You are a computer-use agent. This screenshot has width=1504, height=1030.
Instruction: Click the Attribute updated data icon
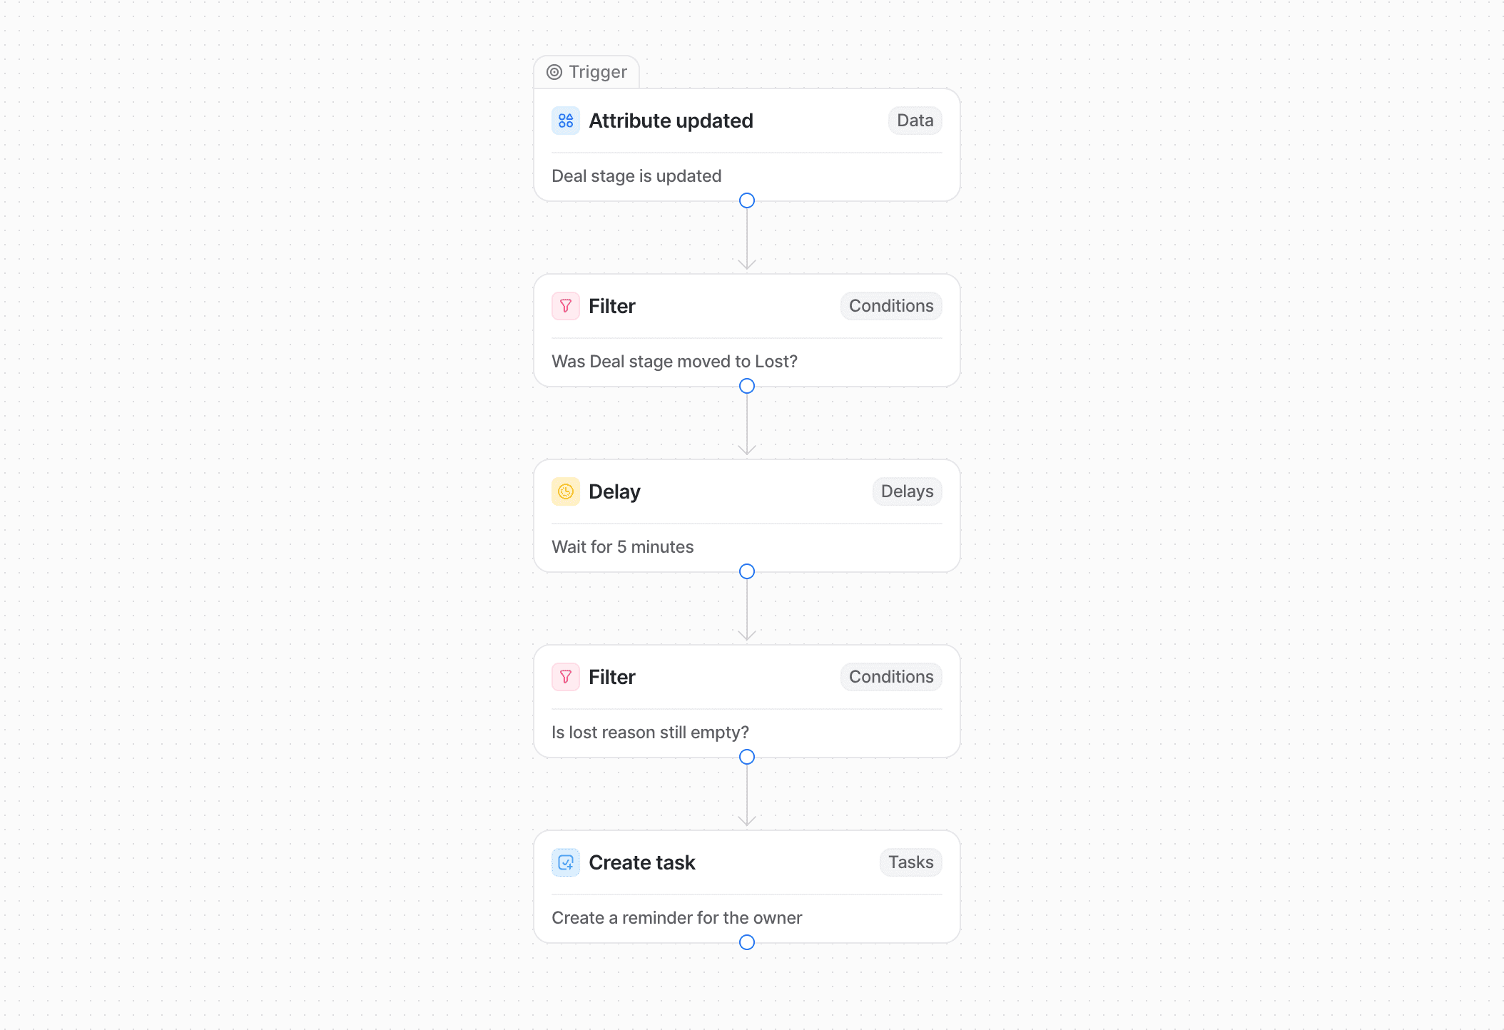click(x=565, y=121)
